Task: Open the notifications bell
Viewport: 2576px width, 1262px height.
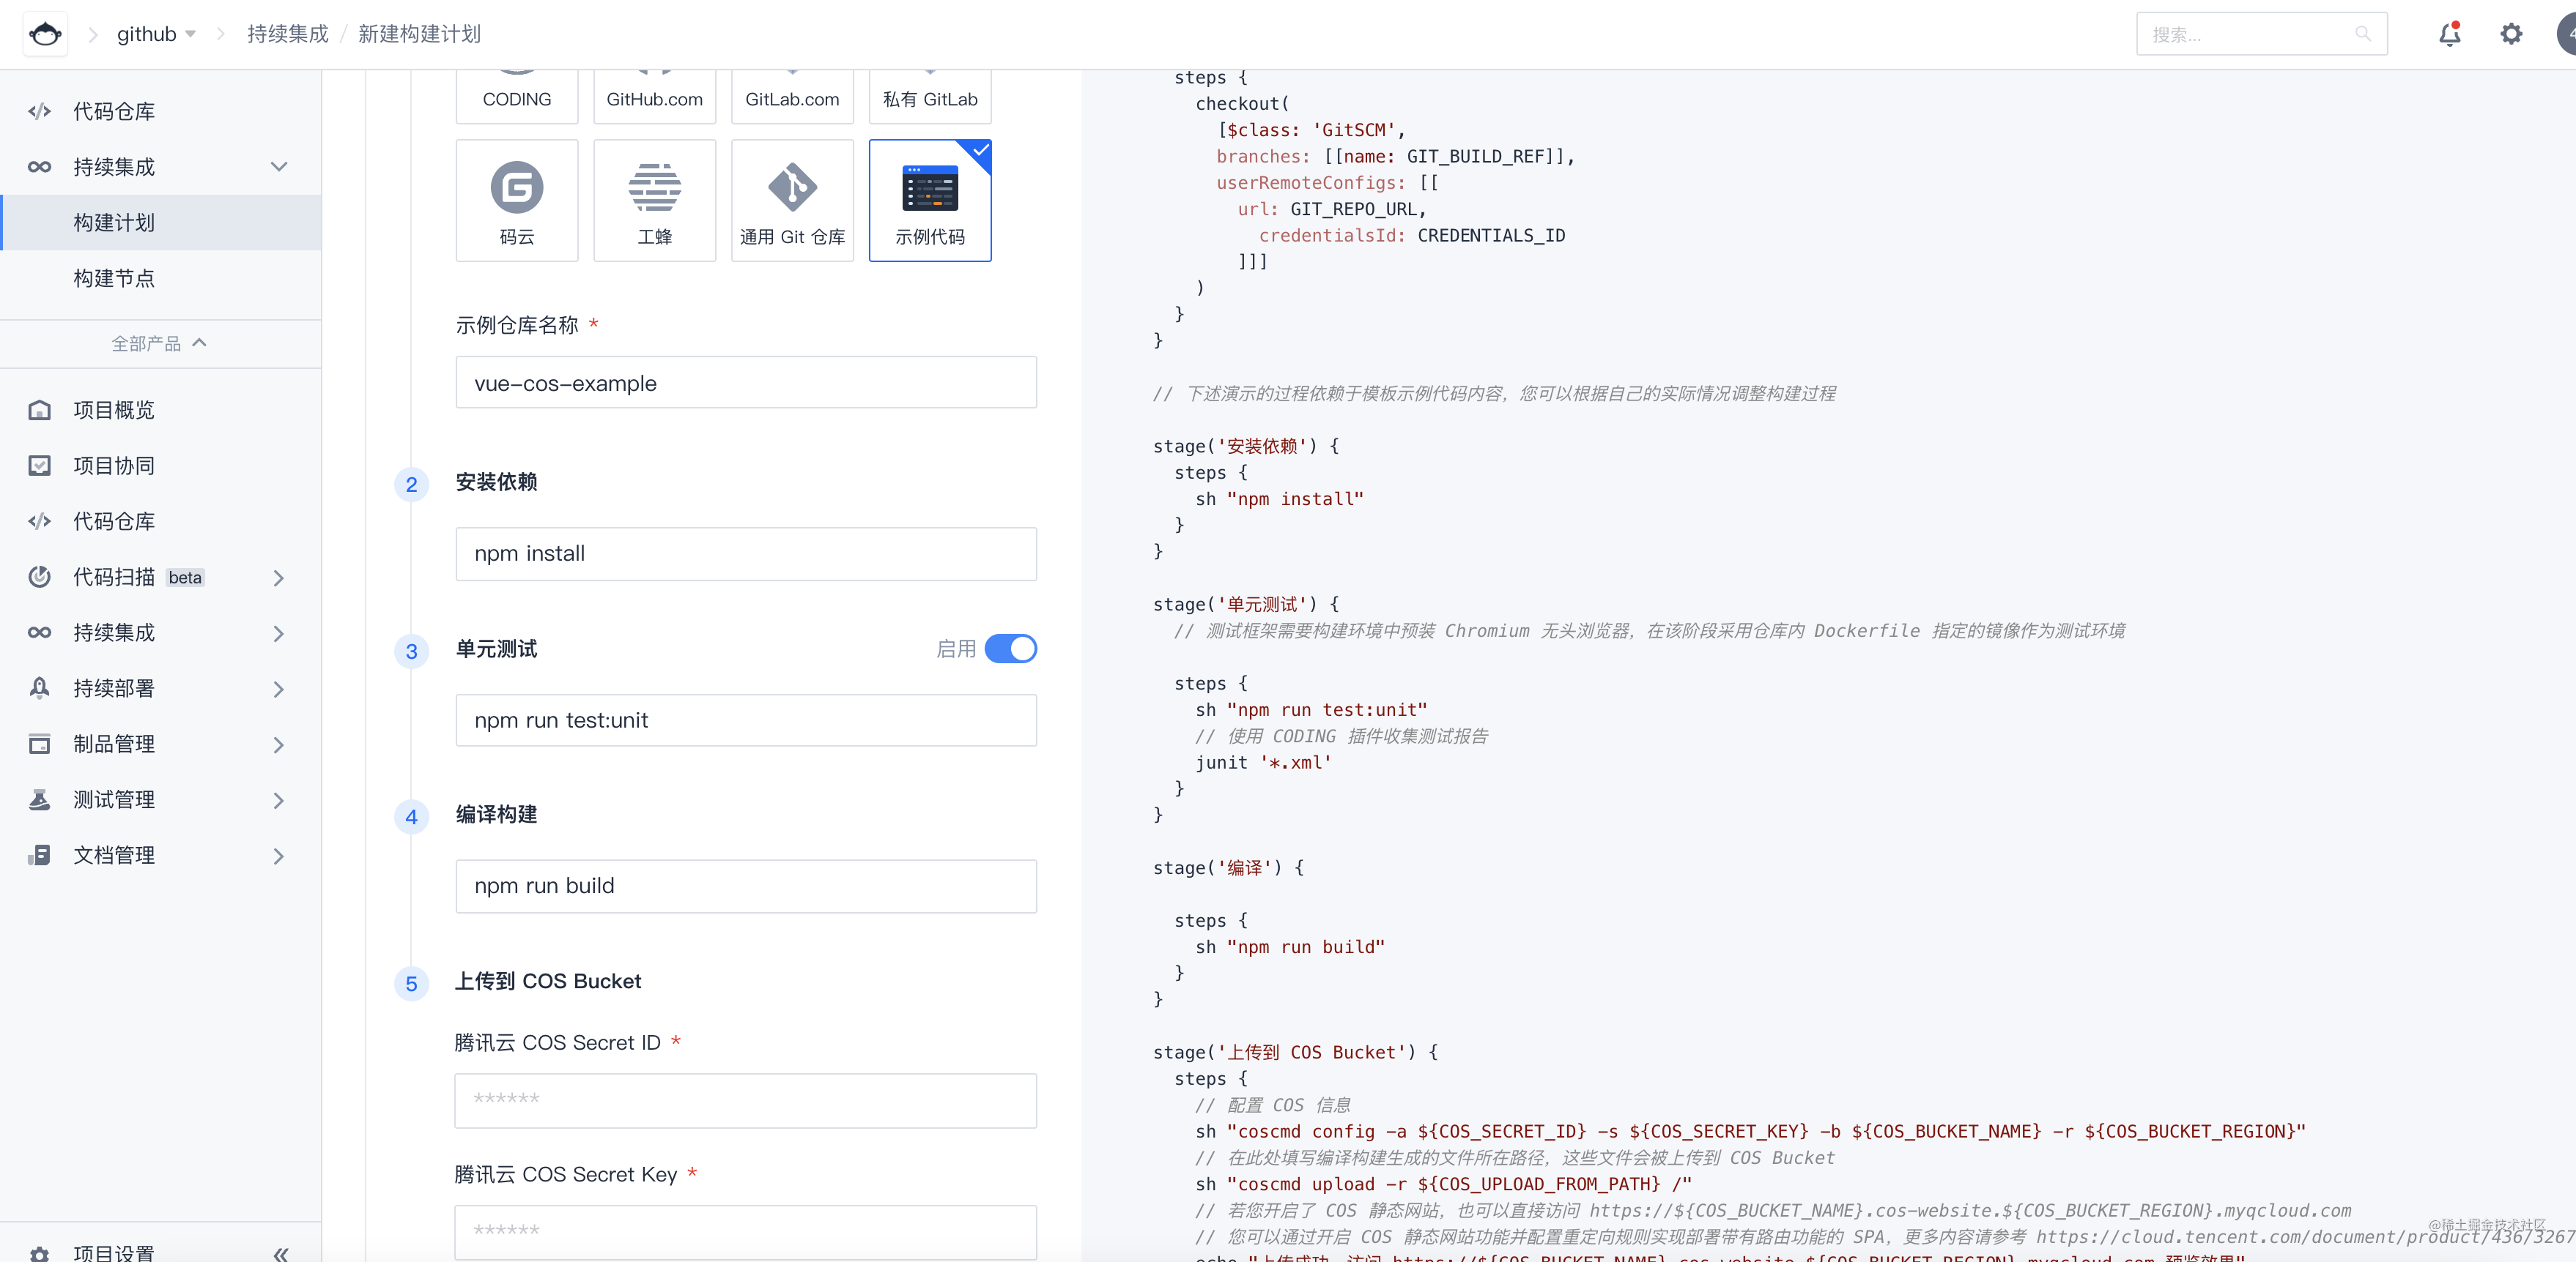Action: tap(2449, 34)
